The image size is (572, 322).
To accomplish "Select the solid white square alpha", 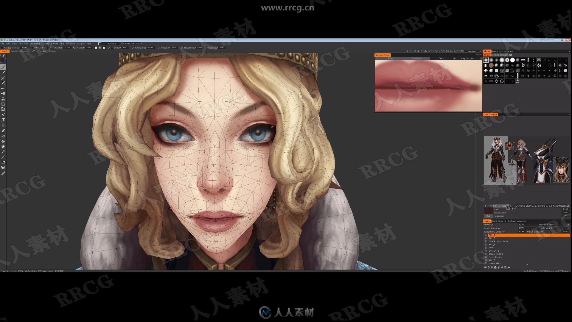I will click(x=496, y=71).
